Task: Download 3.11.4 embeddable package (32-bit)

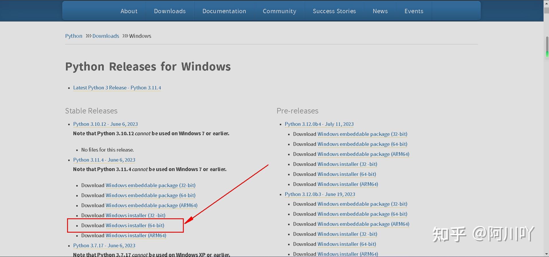Action: coord(151,185)
